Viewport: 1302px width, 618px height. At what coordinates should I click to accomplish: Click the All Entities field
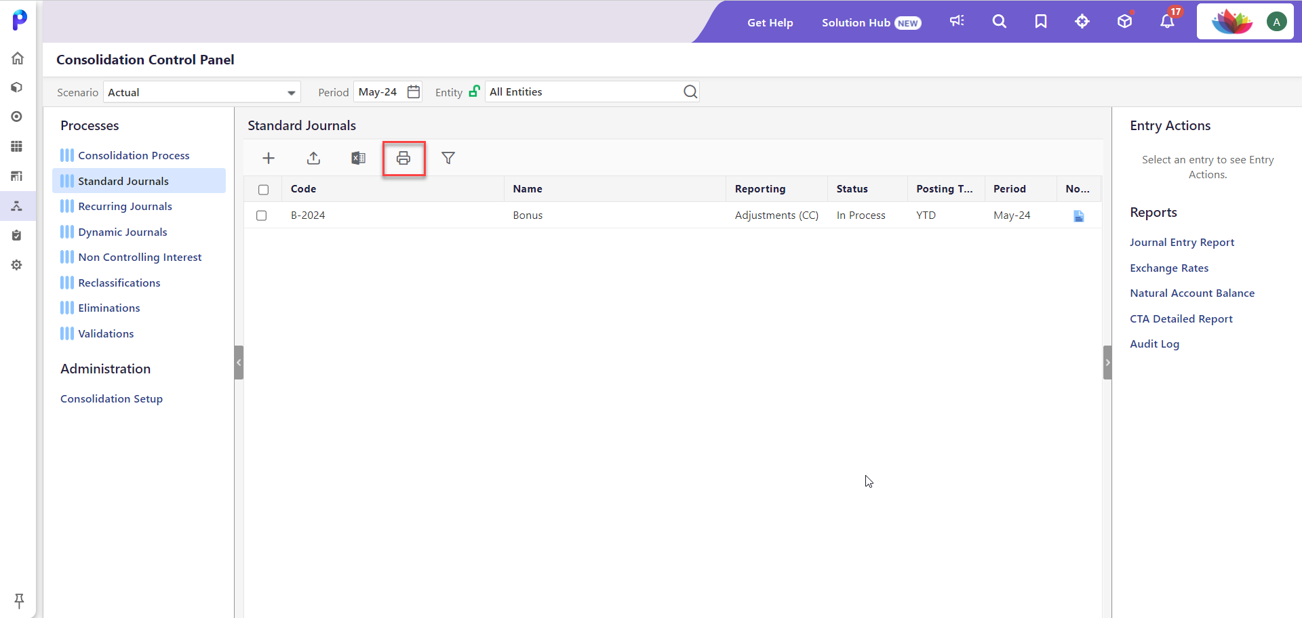pyautogui.click(x=592, y=91)
